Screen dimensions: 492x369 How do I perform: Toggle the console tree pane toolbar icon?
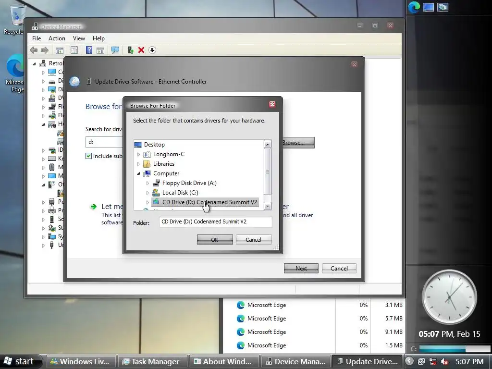pyautogui.click(x=59, y=50)
